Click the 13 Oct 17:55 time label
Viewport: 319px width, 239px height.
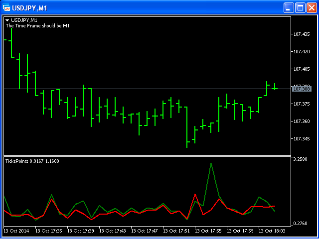tap(208, 231)
